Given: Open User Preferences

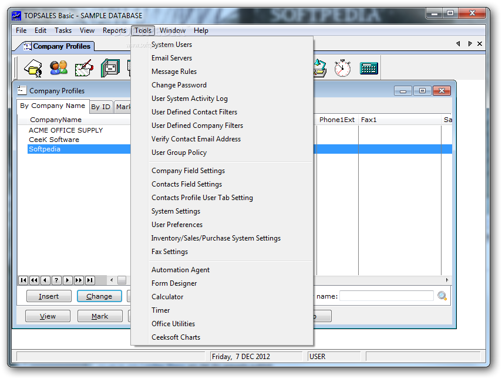Looking at the screenshot, I should [x=222, y=225].
